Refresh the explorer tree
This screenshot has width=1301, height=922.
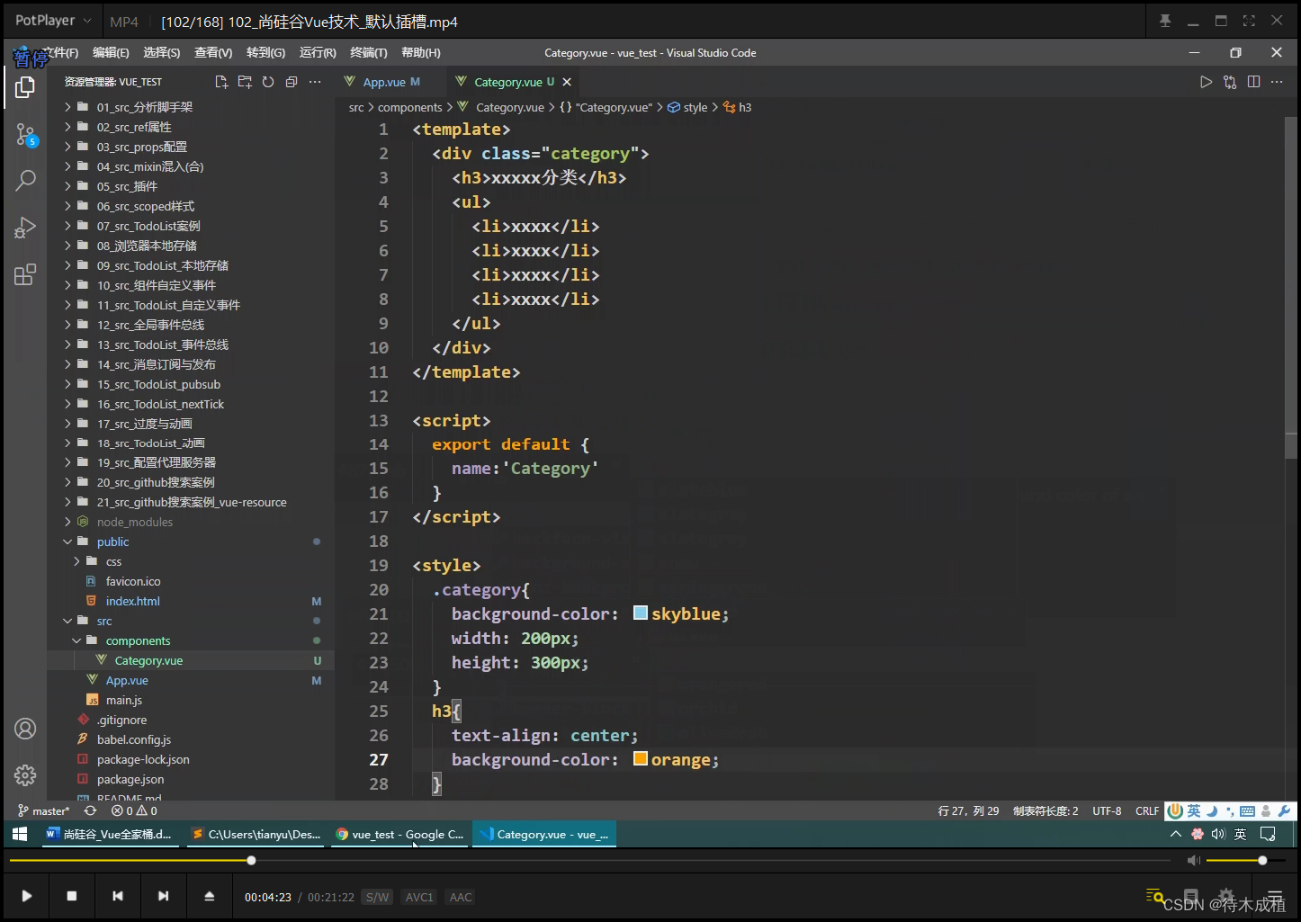pyautogui.click(x=268, y=82)
